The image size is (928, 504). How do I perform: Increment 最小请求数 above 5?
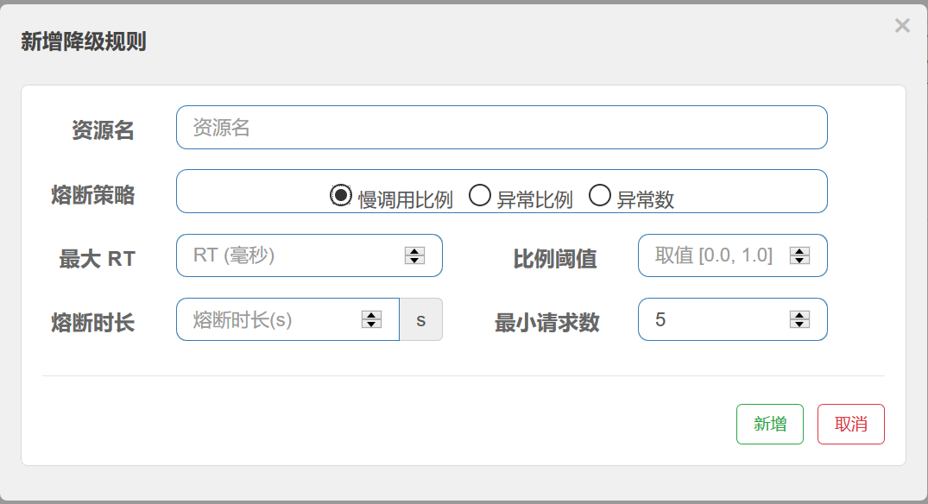coord(799,314)
